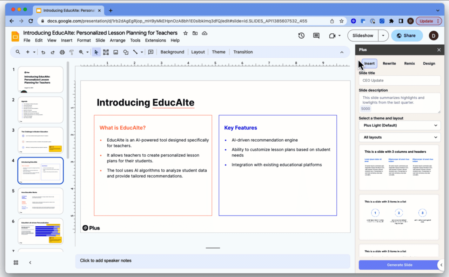Switch to the Rewrite tab in Plus panel
The image size is (449, 277).
(x=389, y=63)
